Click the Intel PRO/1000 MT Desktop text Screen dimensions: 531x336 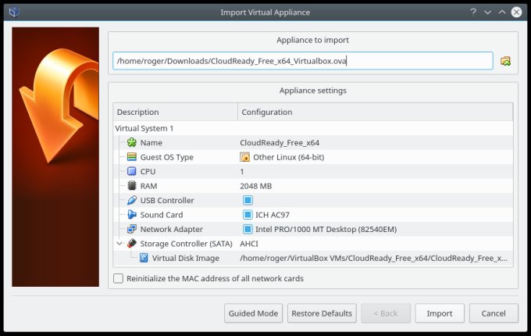point(326,229)
